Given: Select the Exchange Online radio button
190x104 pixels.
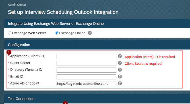Looking at the screenshot, I should [57, 33].
